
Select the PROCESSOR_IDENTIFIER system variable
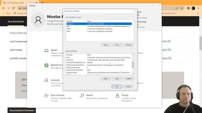coord(99,65)
